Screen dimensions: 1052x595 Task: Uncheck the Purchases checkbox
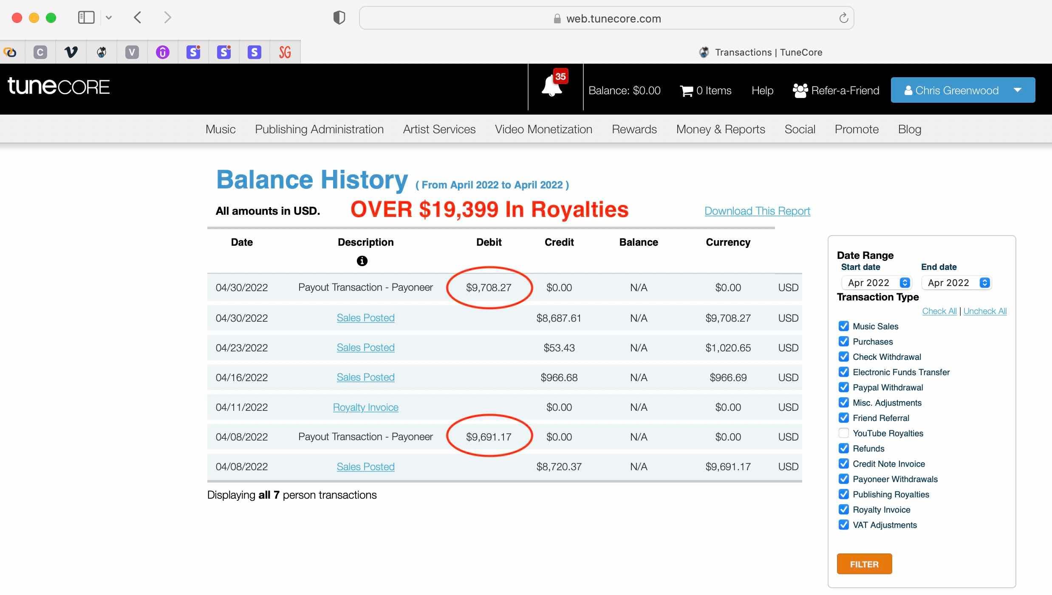coord(844,341)
